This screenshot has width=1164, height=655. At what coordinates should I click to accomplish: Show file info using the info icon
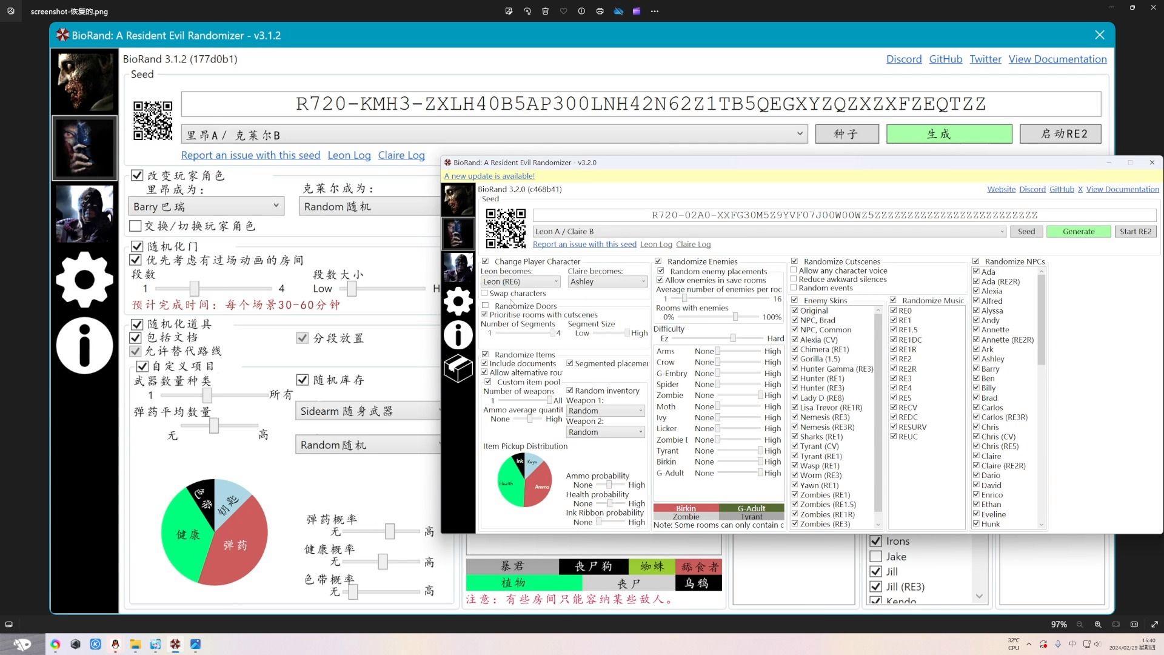tap(581, 11)
